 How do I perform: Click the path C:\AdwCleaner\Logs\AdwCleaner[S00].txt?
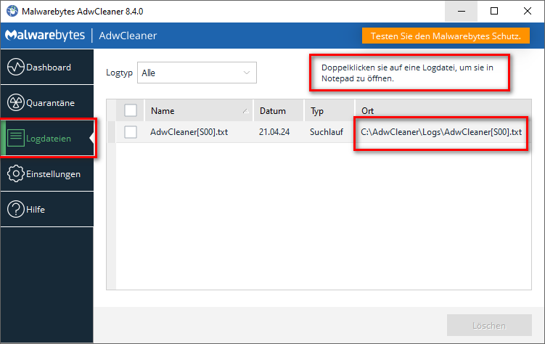pyautogui.click(x=441, y=132)
